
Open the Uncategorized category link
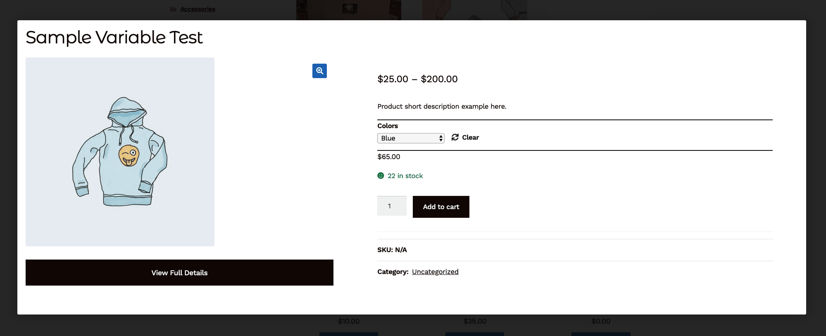pyautogui.click(x=435, y=272)
